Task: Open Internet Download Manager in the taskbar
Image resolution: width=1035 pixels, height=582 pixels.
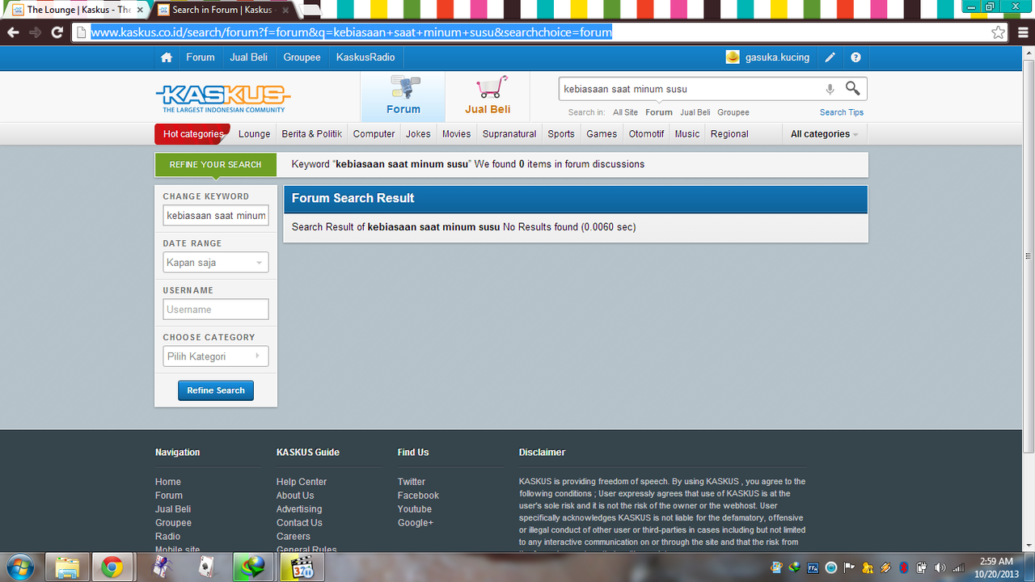Action: pos(254,567)
